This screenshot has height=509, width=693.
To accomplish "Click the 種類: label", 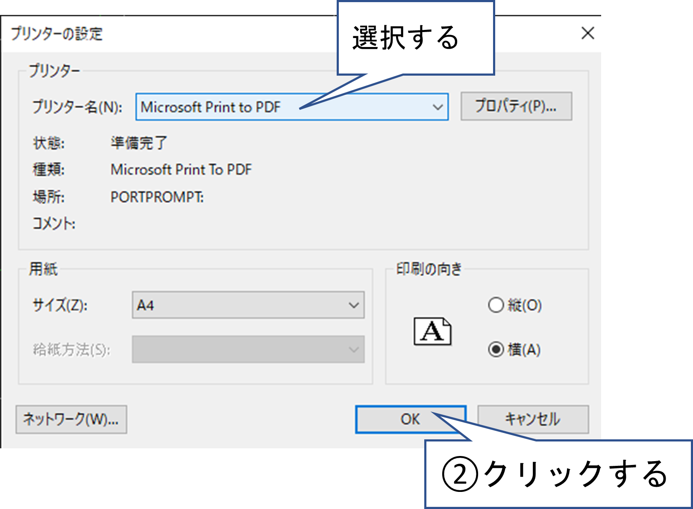I will (49, 170).
